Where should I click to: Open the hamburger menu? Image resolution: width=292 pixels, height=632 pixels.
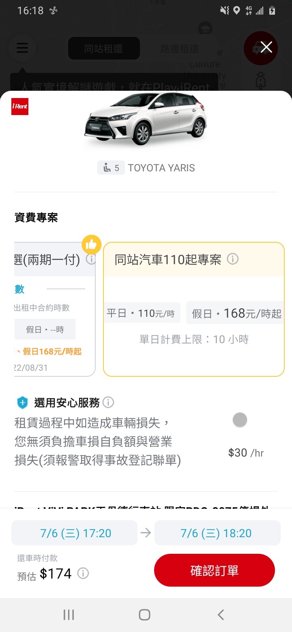22,48
